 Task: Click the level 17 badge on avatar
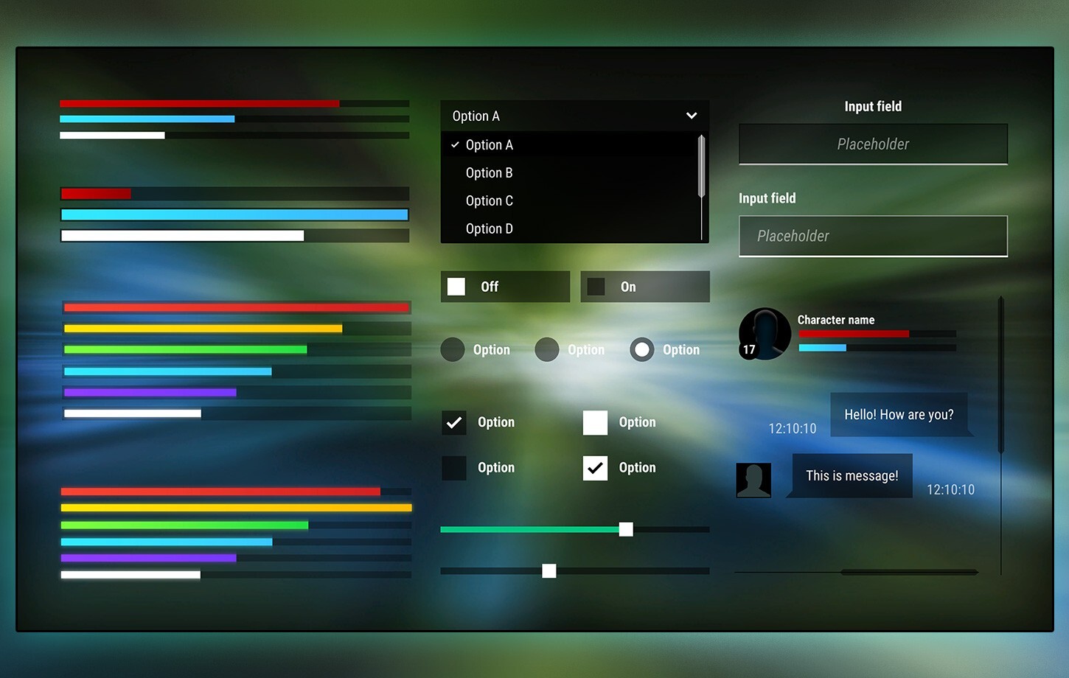(749, 350)
